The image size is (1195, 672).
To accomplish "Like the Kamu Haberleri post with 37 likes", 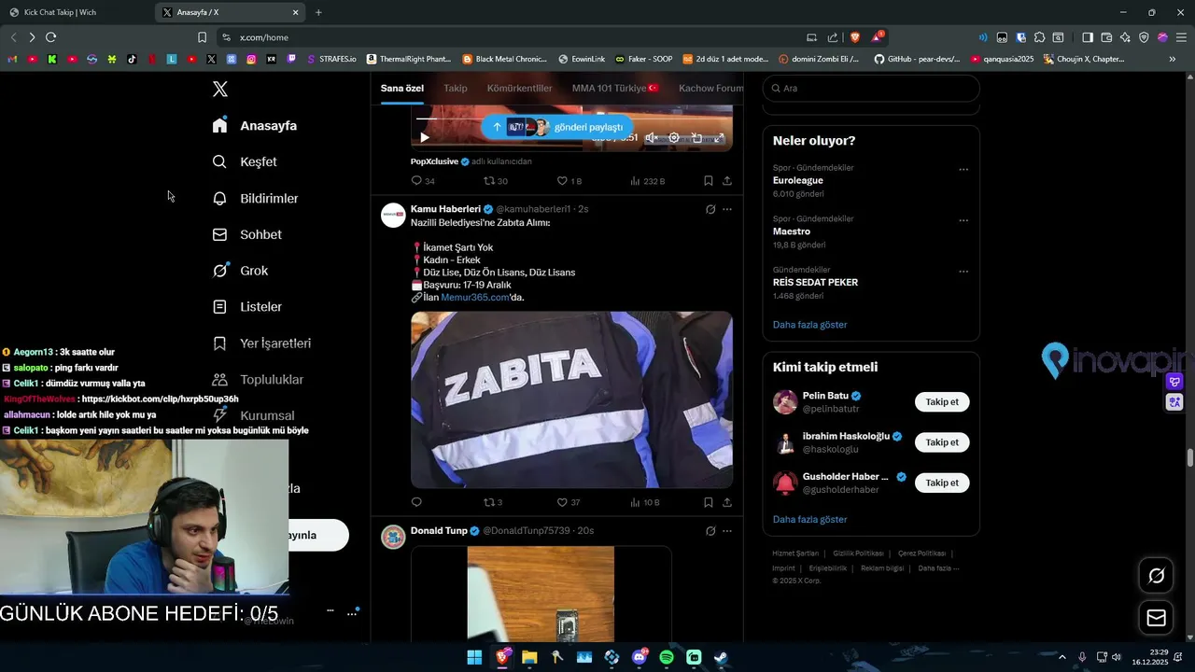I will click(568, 502).
